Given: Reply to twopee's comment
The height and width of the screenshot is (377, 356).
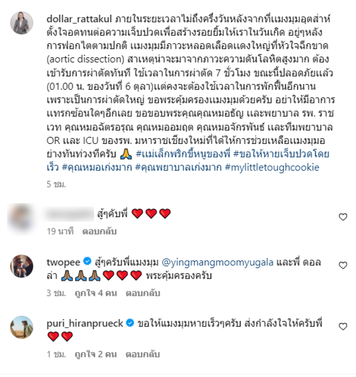Looking at the screenshot, I should point(143,294).
